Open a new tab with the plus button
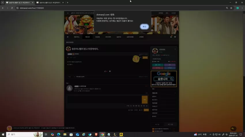The width and height of the screenshot is (245, 137). (67, 3)
